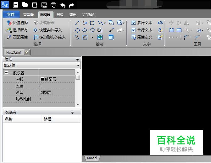Click the 路径 column header

click(61, 119)
